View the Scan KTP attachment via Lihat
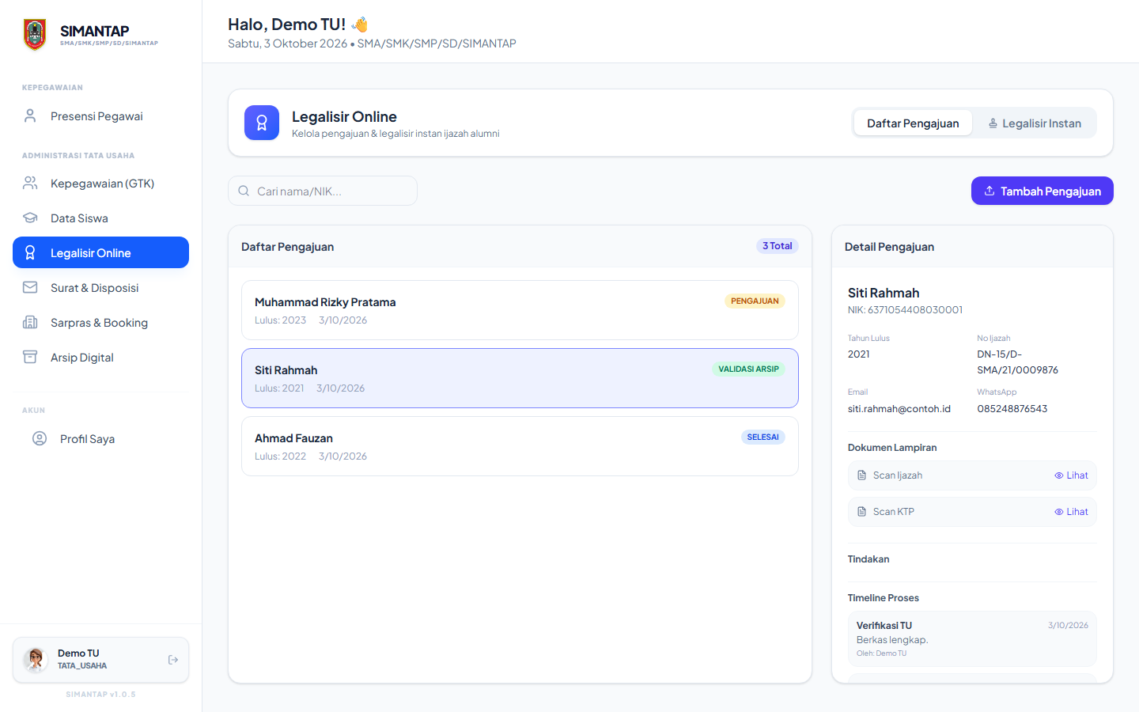Viewport: 1139px width, 712px height. point(1071,512)
